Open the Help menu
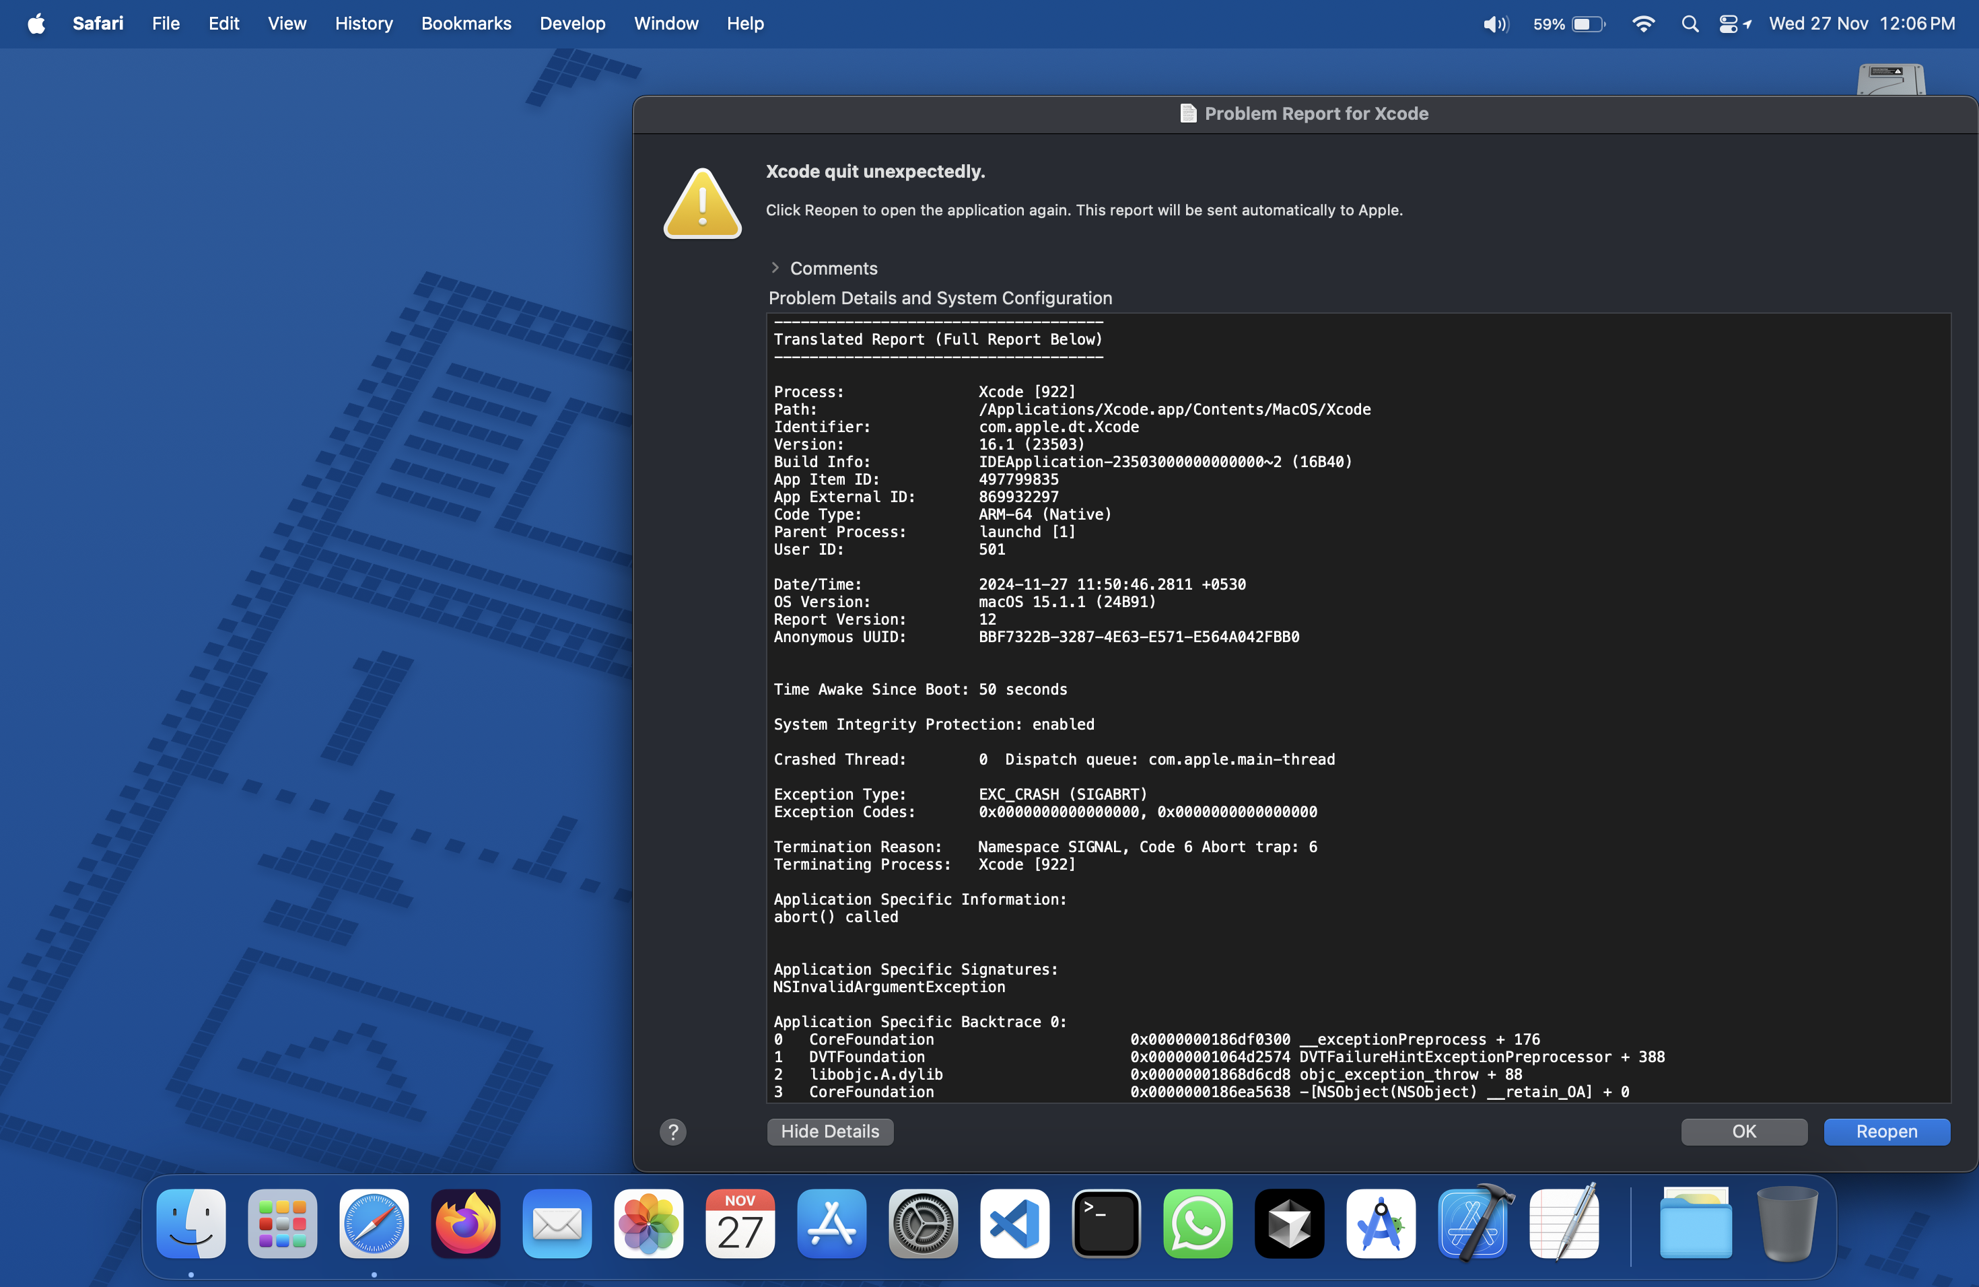This screenshot has width=1979, height=1287. (x=745, y=24)
